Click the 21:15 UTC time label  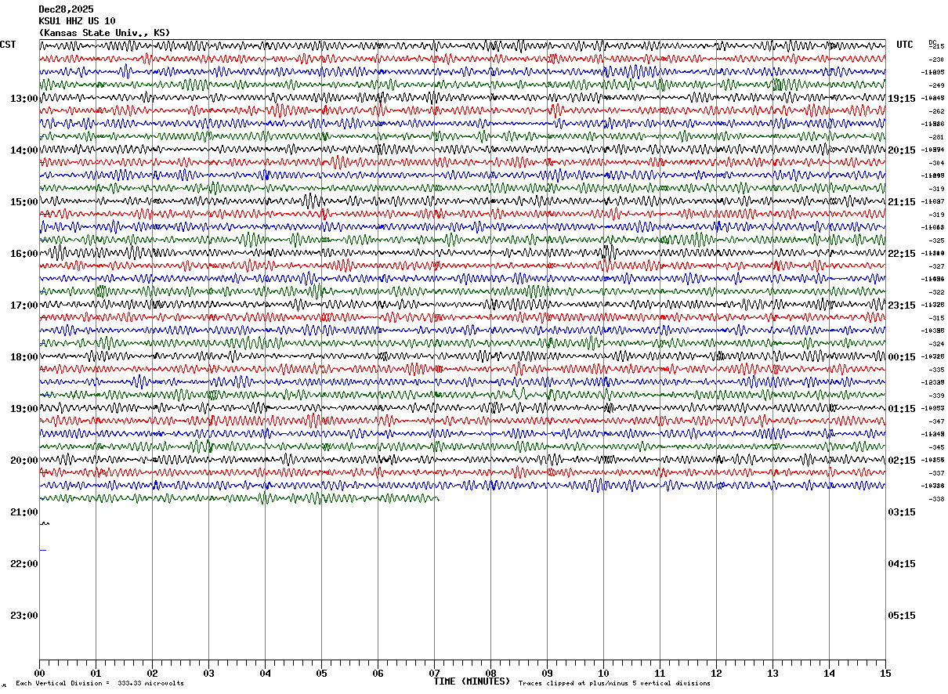click(902, 202)
